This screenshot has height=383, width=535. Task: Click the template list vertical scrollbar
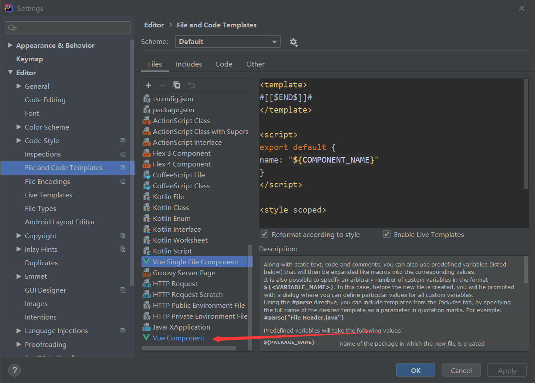pos(250,296)
